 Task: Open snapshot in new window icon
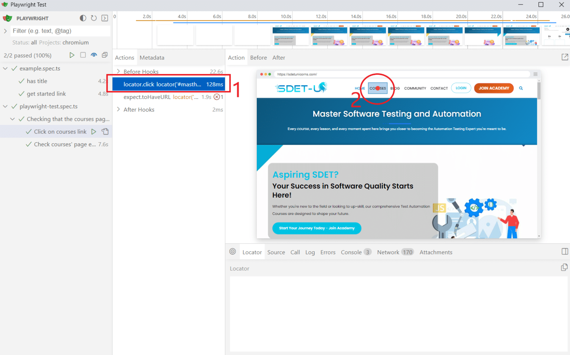pos(564,57)
